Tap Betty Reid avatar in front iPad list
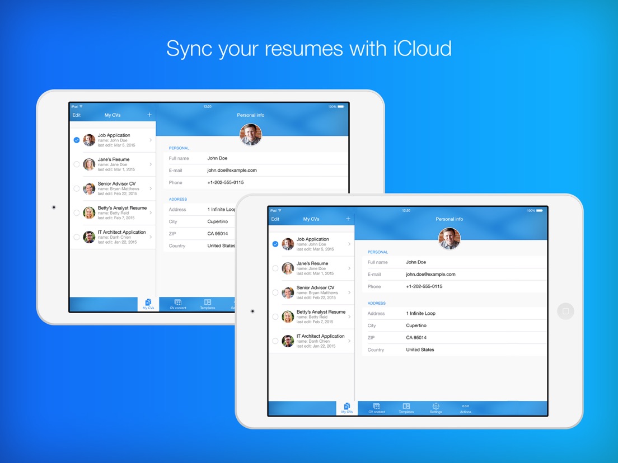Image resolution: width=618 pixels, height=463 pixels. [x=288, y=316]
